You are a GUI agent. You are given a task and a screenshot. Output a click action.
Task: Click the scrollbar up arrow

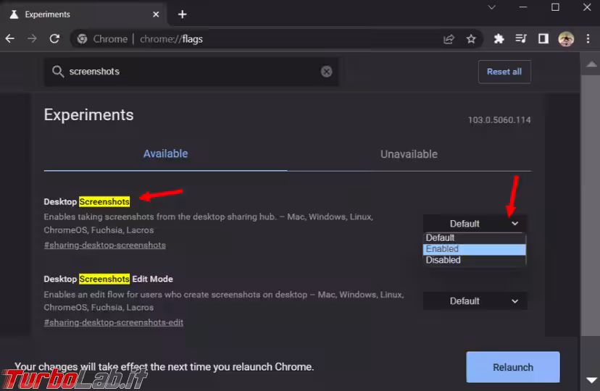coord(591,64)
